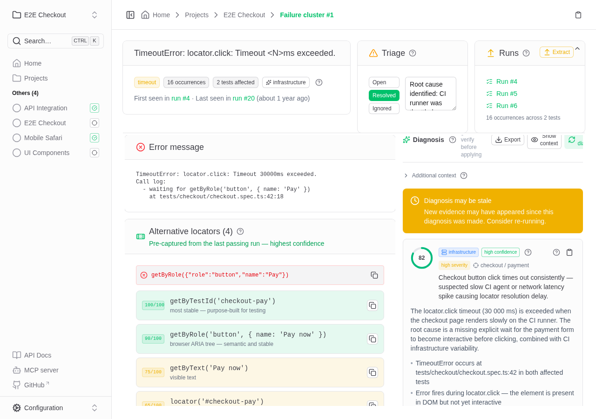The height and width of the screenshot is (419, 596).
Task: Select API Integration project
Action: [x=46, y=108]
